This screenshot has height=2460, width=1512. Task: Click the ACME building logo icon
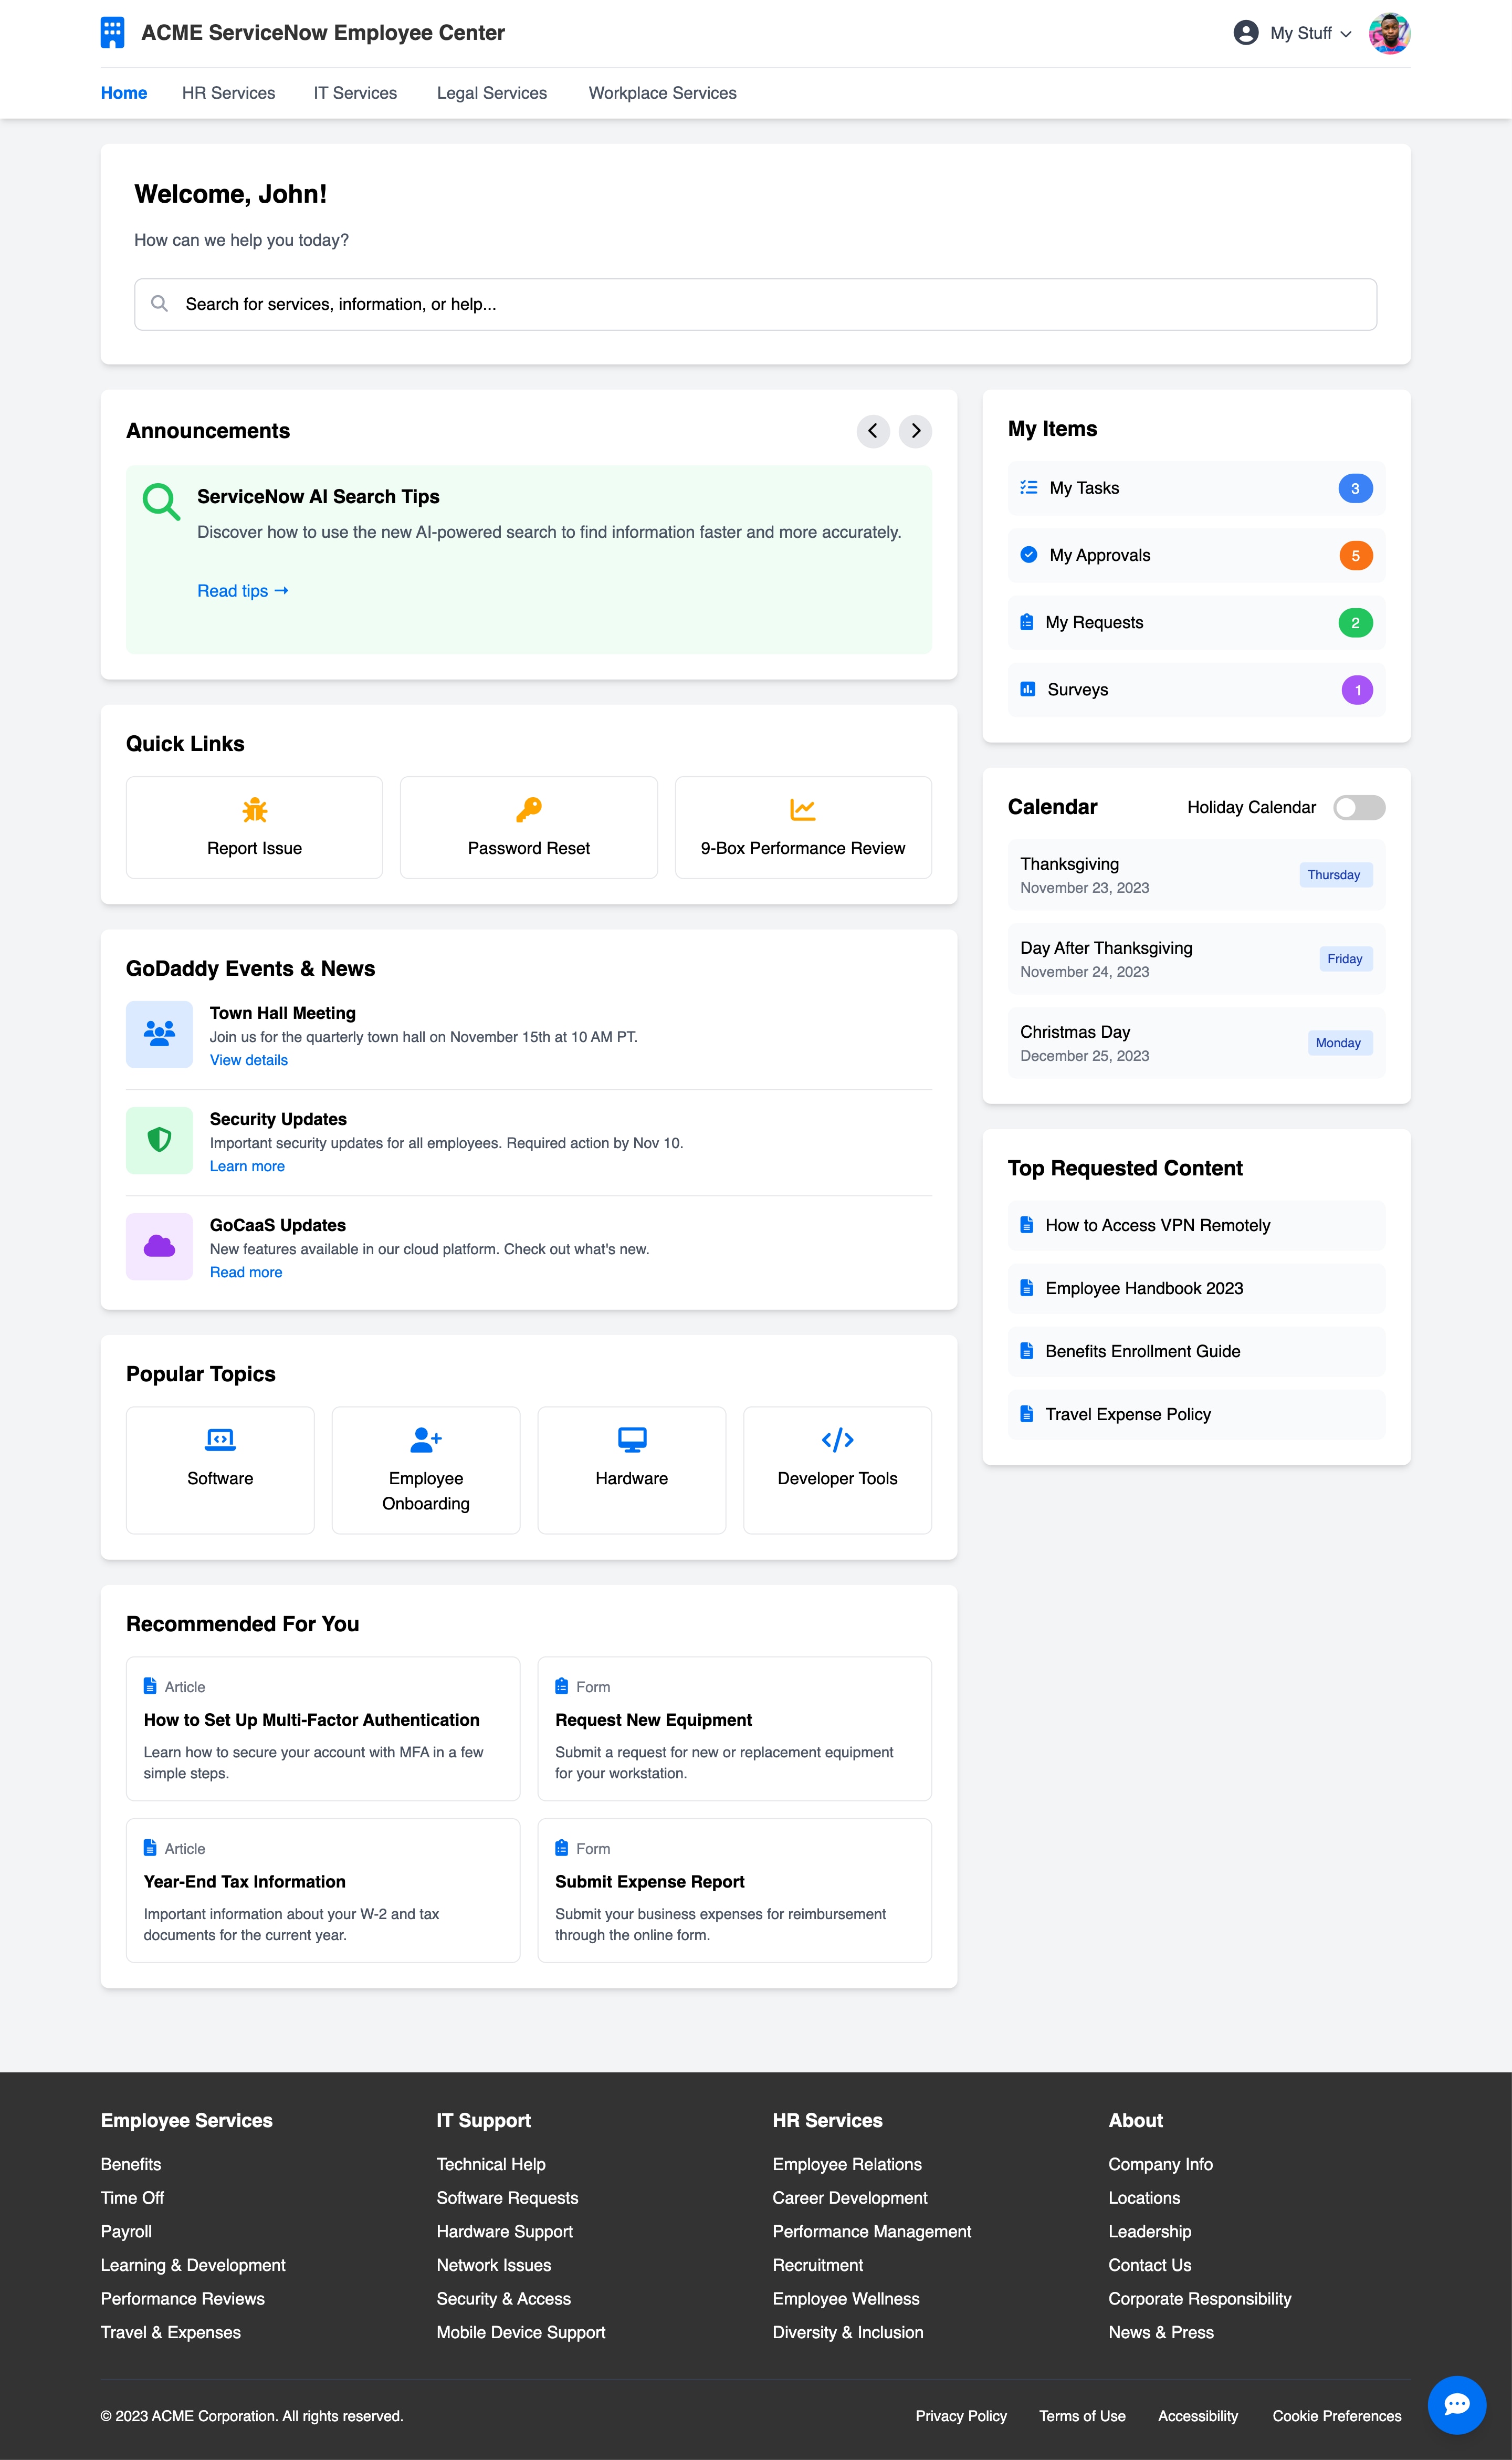[x=113, y=32]
